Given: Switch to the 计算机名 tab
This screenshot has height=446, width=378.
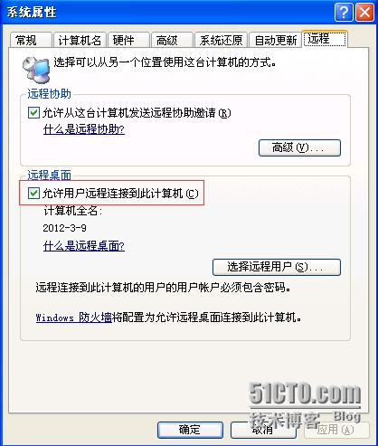Looking at the screenshot, I should pyautogui.click(x=80, y=40).
